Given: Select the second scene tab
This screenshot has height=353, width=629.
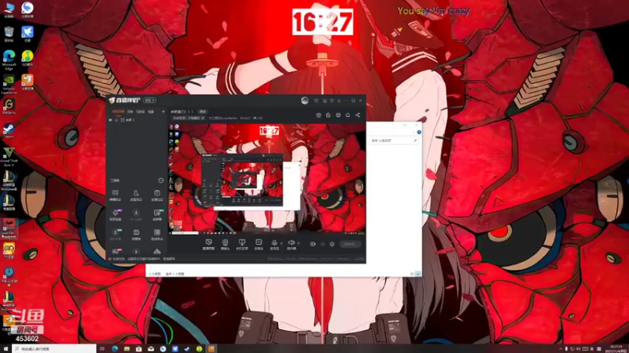Looking at the screenshot, I should point(130,111).
